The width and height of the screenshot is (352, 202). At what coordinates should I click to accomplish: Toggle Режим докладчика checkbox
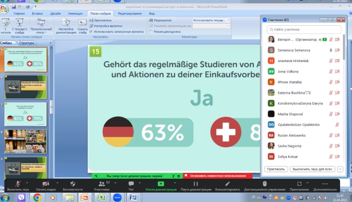pyautogui.click(x=151, y=32)
